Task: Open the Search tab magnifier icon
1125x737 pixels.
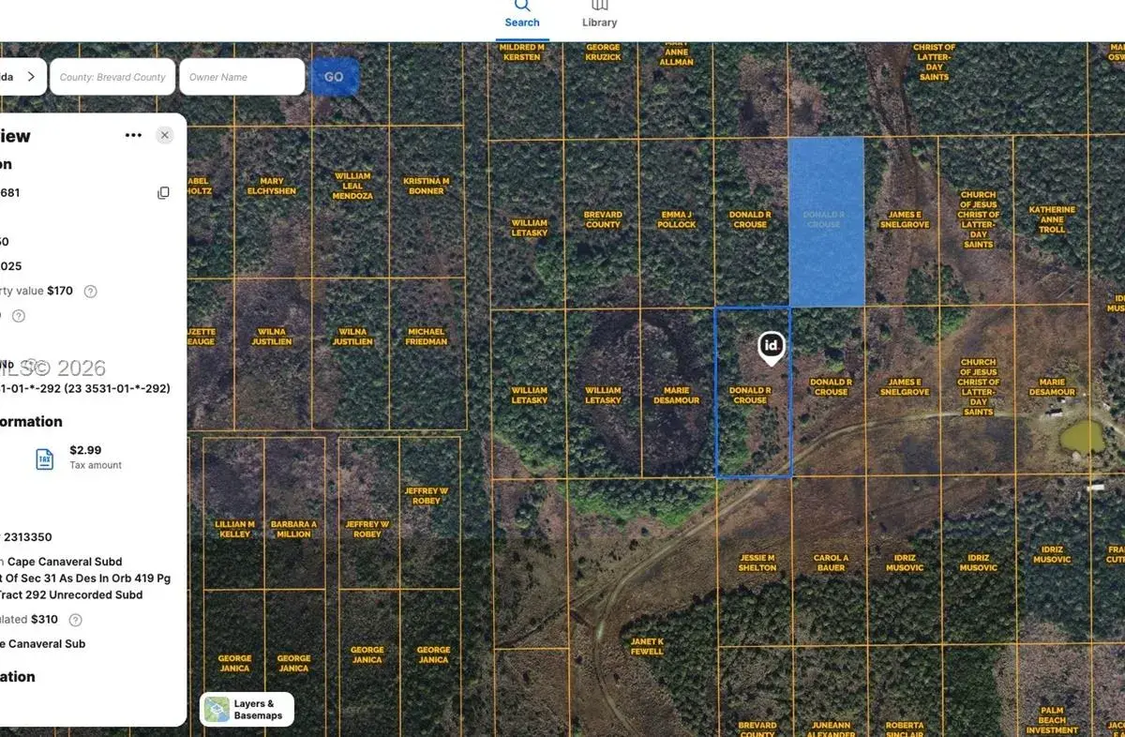Action: point(522,5)
